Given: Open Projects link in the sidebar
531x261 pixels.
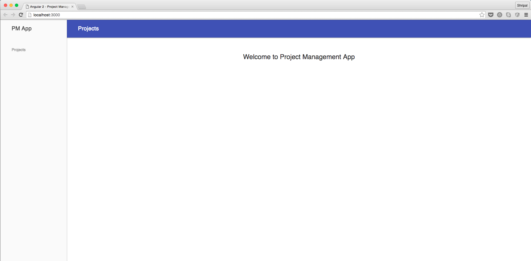Looking at the screenshot, I should pyautogui.click(x=19, y=50).
